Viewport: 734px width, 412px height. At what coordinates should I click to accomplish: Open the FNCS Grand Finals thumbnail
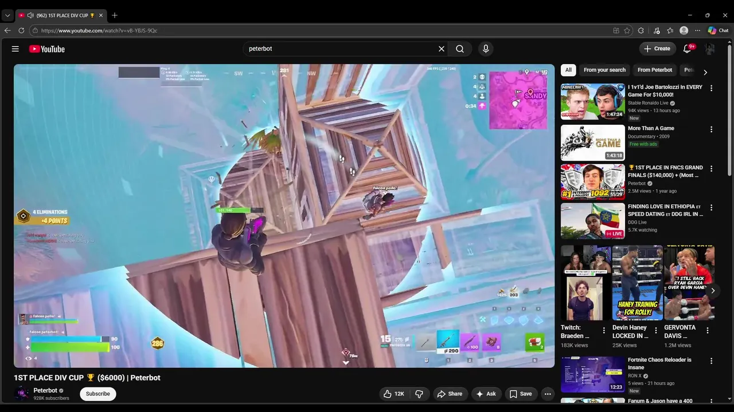pos(593,182)
